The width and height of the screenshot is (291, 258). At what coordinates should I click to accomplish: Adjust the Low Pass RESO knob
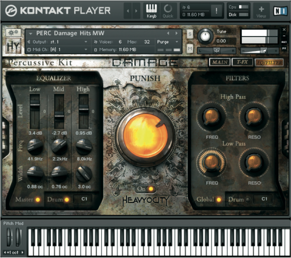pyautogui.click(x=254, y=162)
